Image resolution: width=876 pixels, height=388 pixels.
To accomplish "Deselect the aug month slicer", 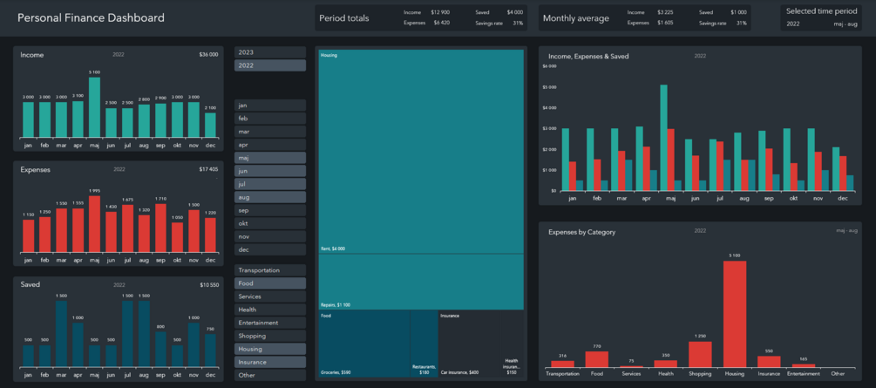I will click(x=270, y=197).
